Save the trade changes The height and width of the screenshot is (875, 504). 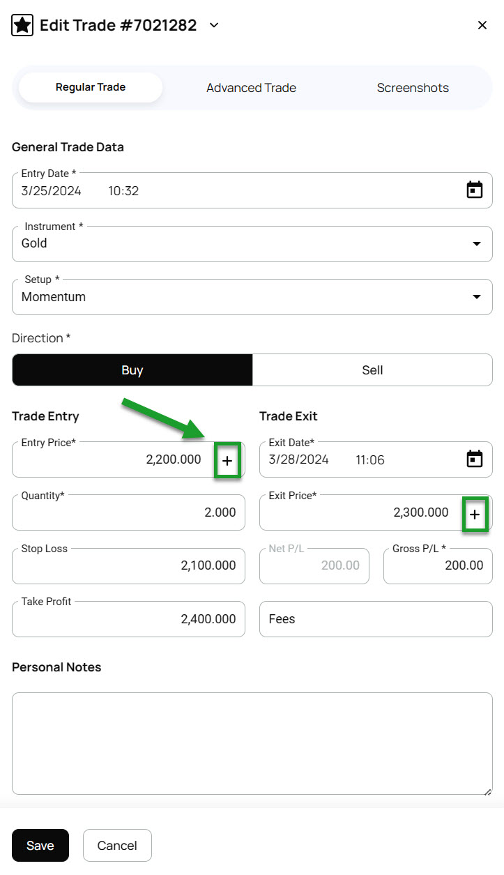tap(40, 846)
